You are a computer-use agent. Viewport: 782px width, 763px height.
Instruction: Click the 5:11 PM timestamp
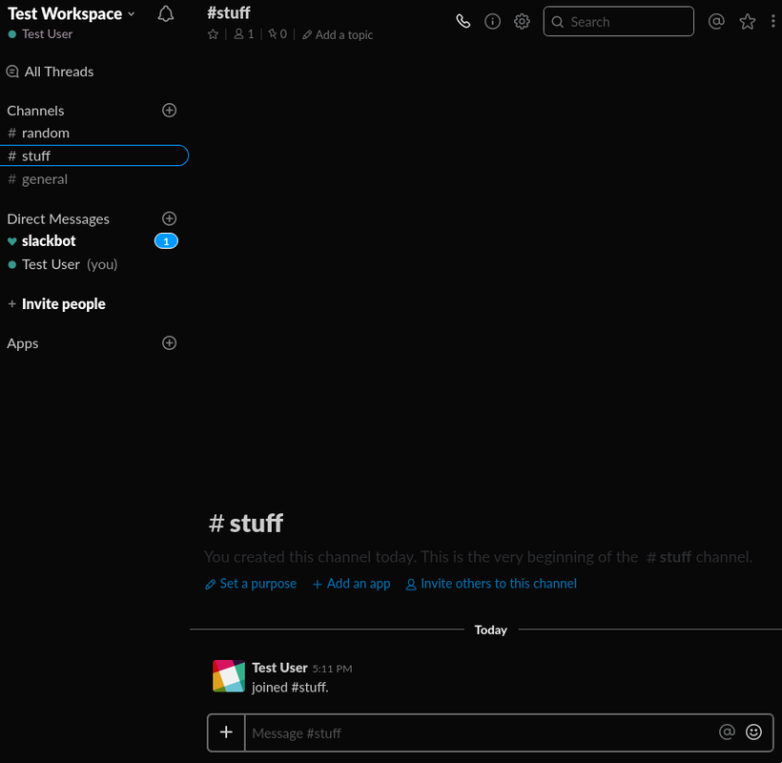pyautogui.click(x=332, y=669)
